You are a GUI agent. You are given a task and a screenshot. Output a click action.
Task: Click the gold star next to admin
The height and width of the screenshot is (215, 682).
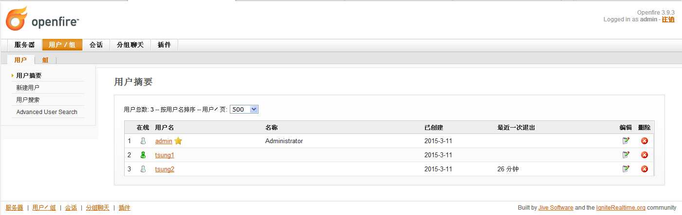point(178,141)
